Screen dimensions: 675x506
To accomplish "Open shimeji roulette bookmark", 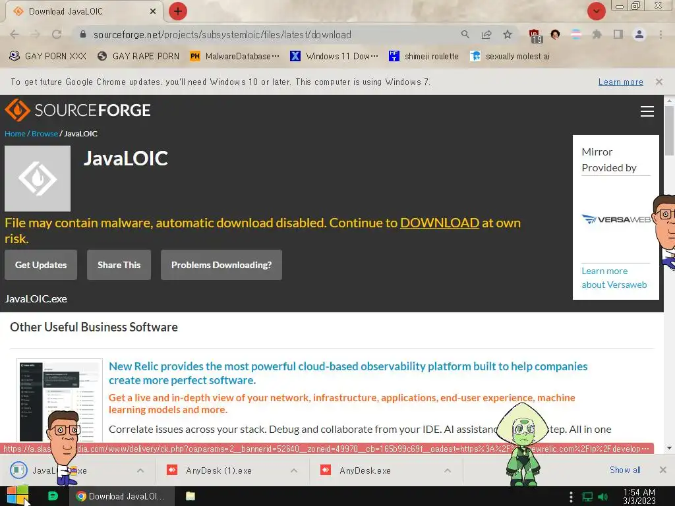I will coord(424,56).
